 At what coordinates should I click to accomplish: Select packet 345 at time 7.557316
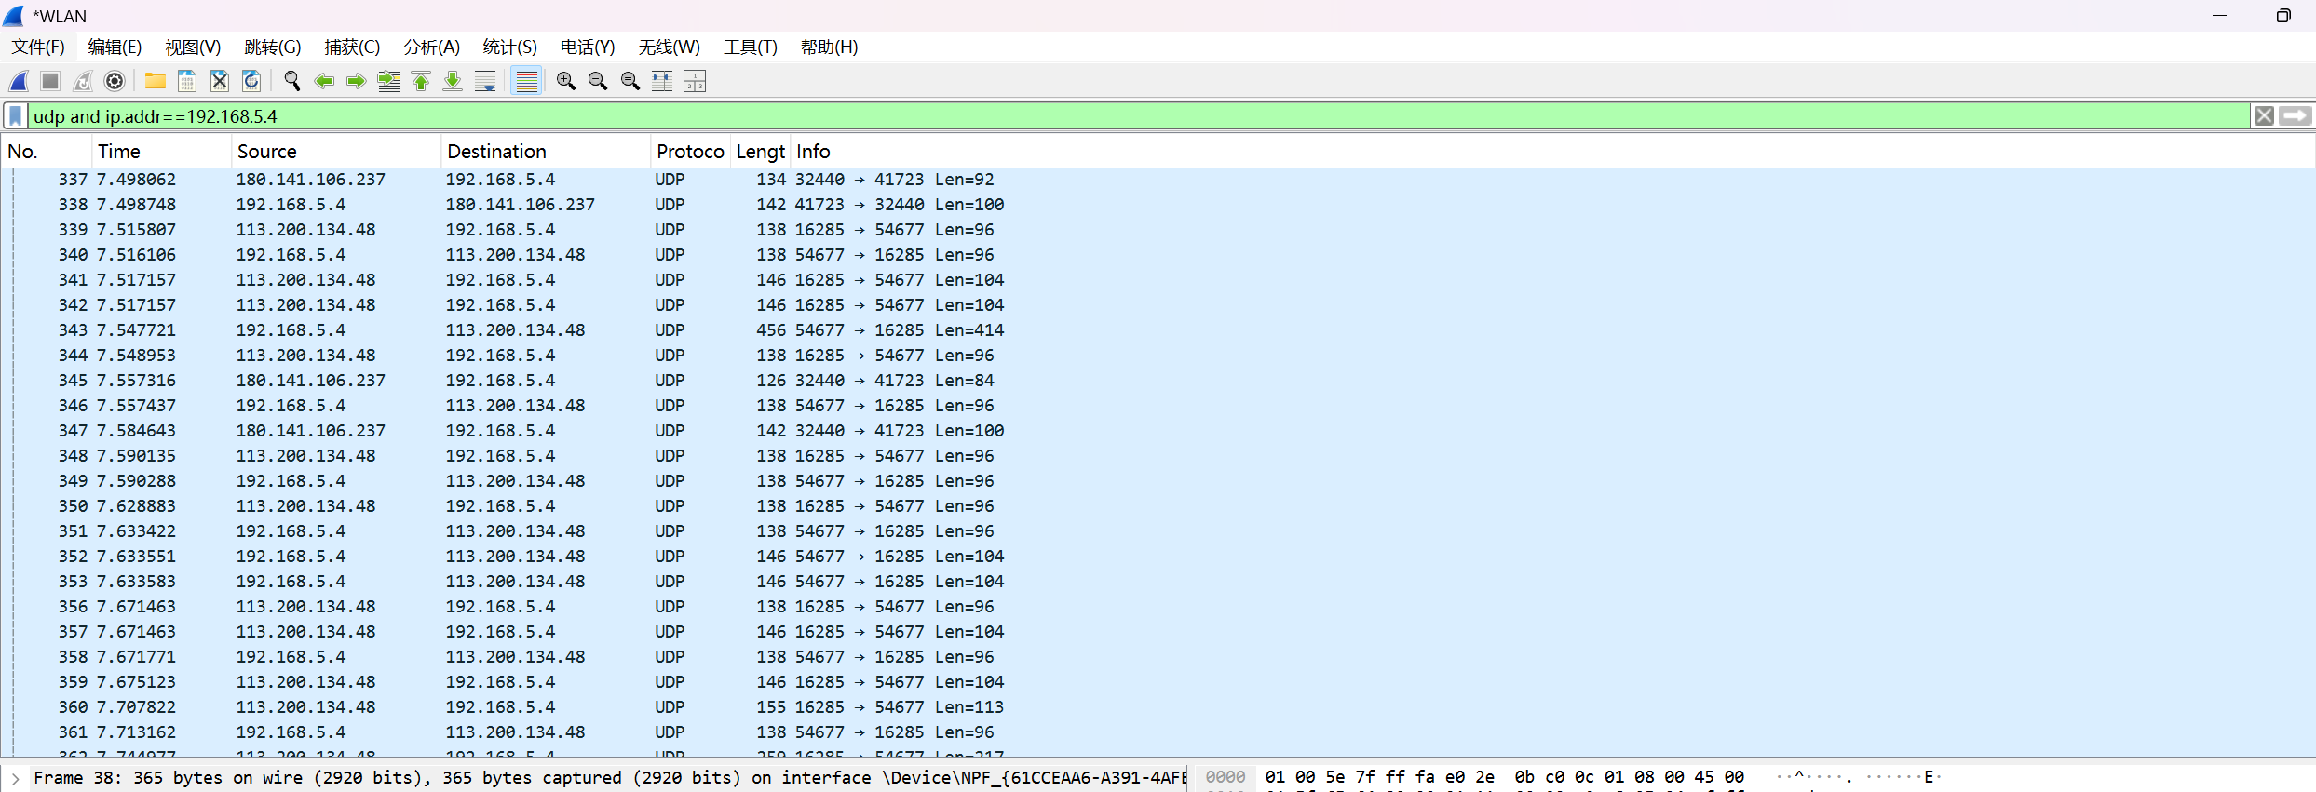(x=1158, y=381)
